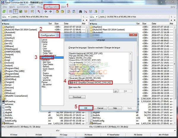Select Zip packer in configuration tree

47,85
